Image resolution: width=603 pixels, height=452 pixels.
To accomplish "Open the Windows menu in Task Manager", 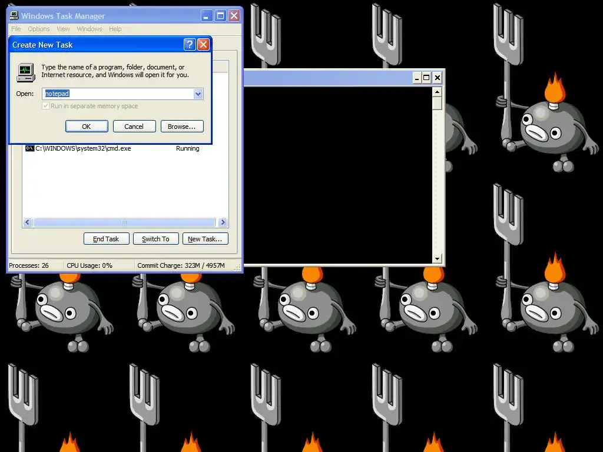I will 90,29.
